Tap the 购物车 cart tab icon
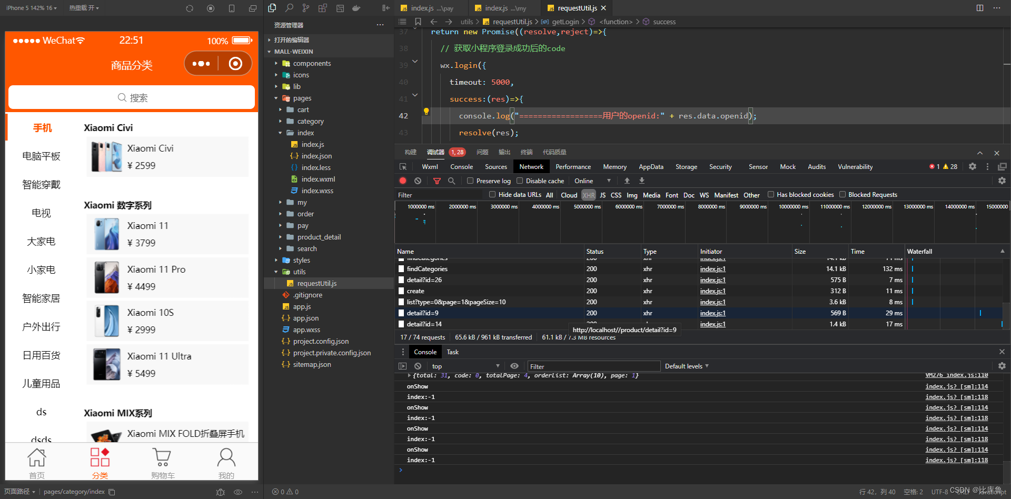1011x499 pixels. pos(162,457)
